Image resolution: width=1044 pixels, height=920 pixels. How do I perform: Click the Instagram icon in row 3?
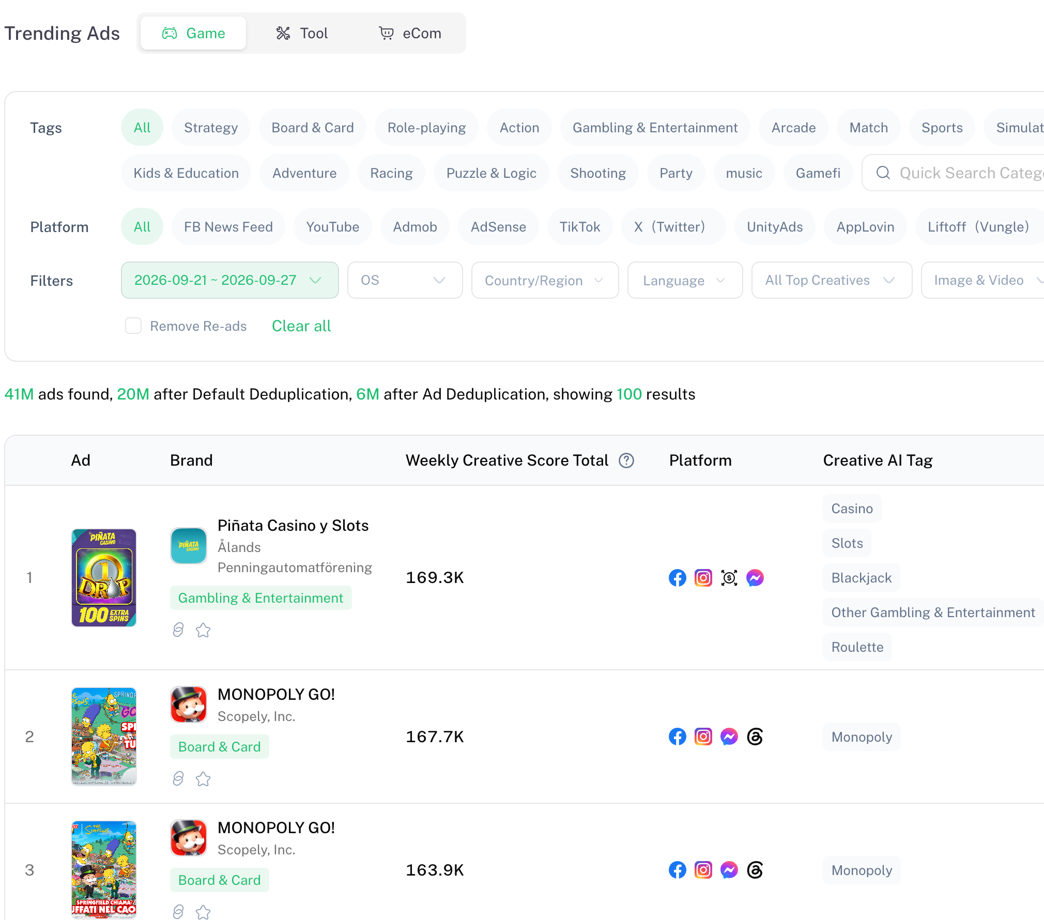pos(703,870)
